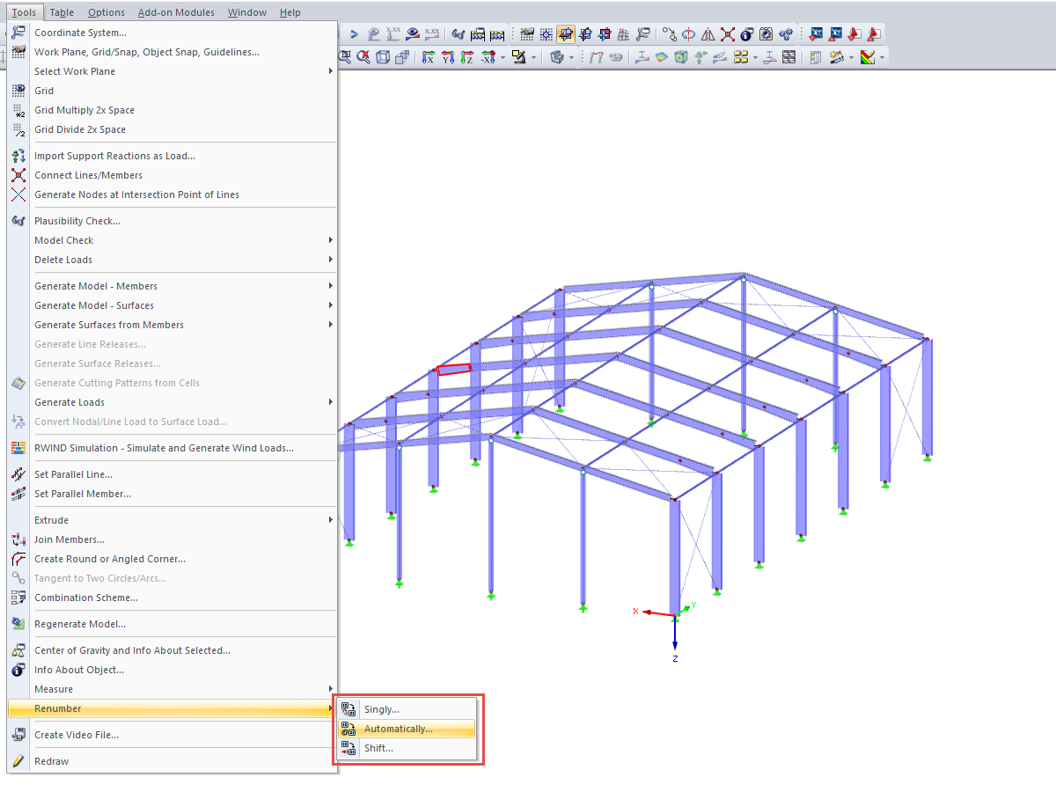Viewport: 1056px width, 792px height.
Task: Click the Grid menu entry
Action: pos(172,91)
